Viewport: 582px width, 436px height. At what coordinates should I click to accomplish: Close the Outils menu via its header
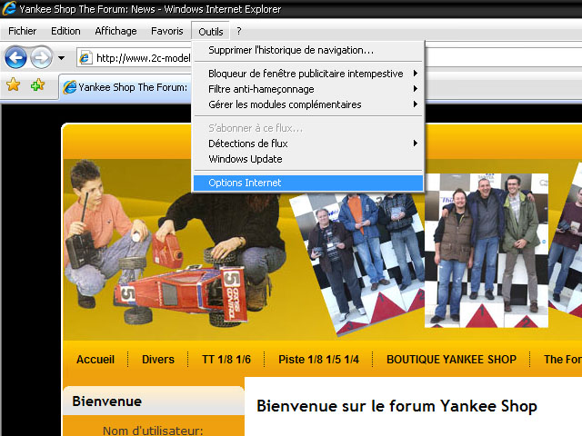click(x=211, y=32)
